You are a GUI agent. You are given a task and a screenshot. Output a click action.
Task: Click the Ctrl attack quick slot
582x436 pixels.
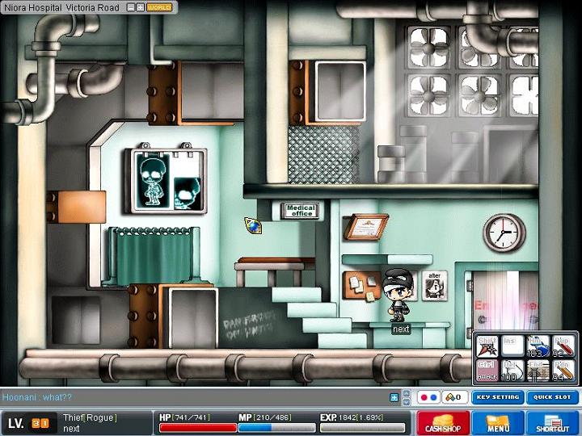487,370
